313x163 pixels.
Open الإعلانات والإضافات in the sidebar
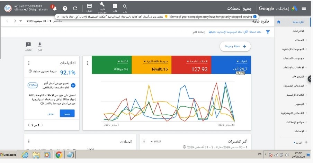tap(293, 67)
